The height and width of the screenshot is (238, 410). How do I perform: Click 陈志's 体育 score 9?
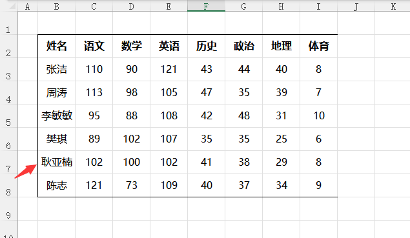tap(318, 186)
